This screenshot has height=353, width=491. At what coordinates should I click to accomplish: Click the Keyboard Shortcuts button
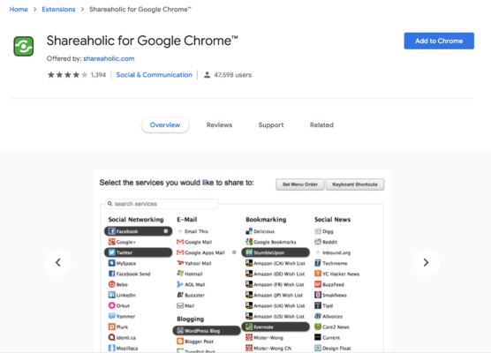click(355, 184)
